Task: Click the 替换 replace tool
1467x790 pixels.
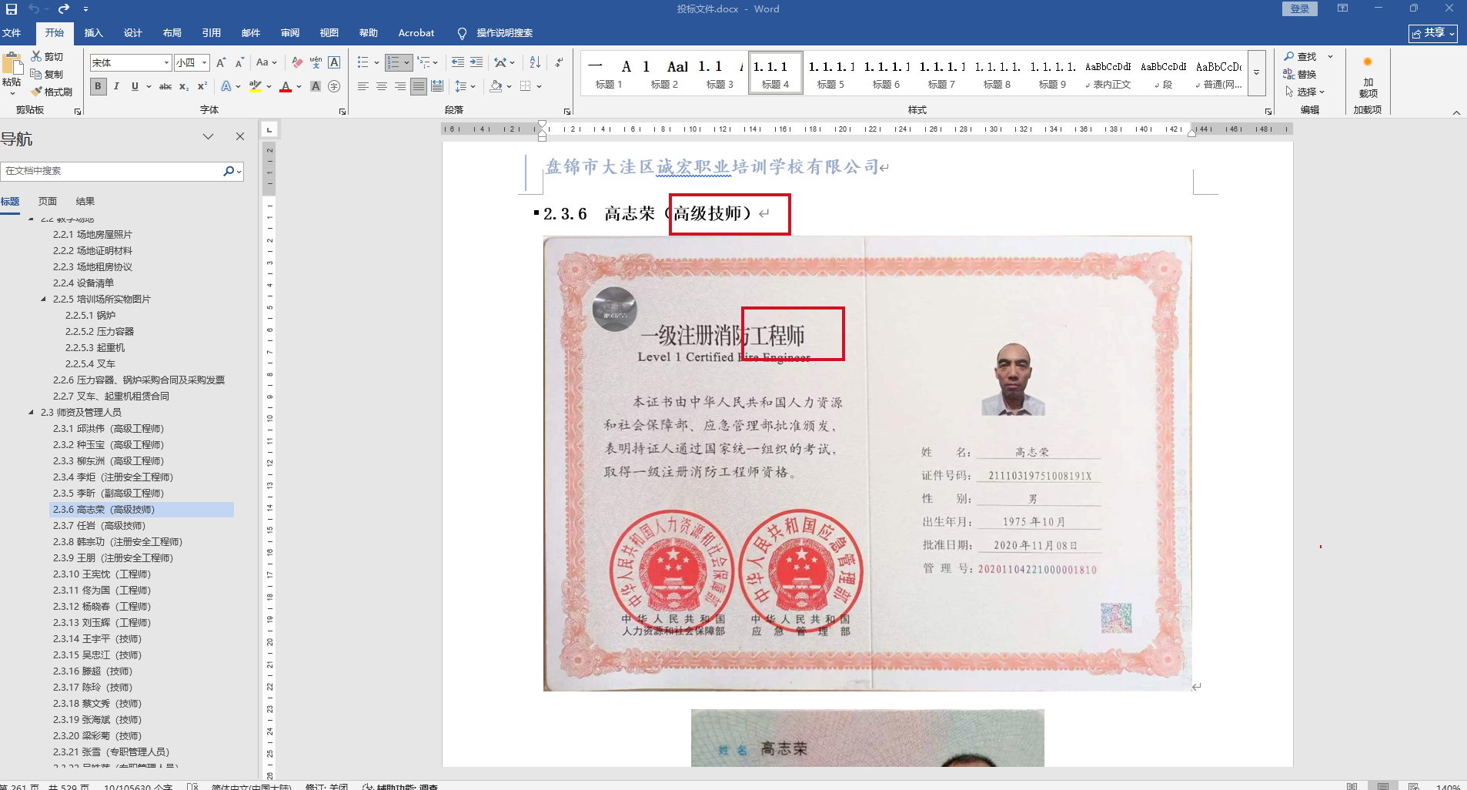Action: click(x=1300, y=74)
